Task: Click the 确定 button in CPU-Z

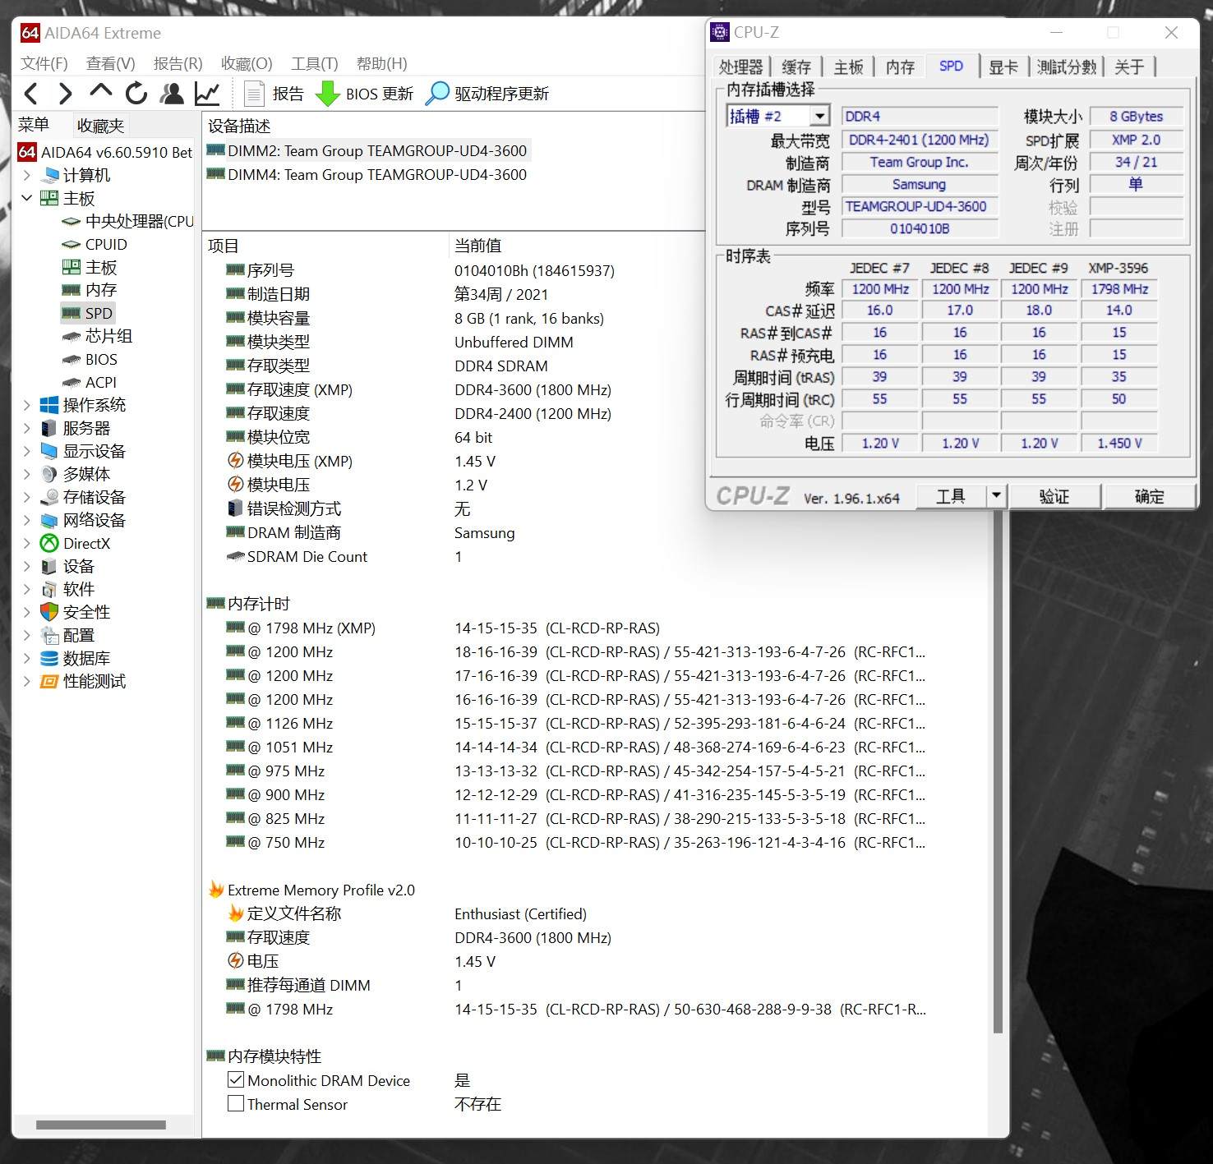Action: coord(1149,496)
